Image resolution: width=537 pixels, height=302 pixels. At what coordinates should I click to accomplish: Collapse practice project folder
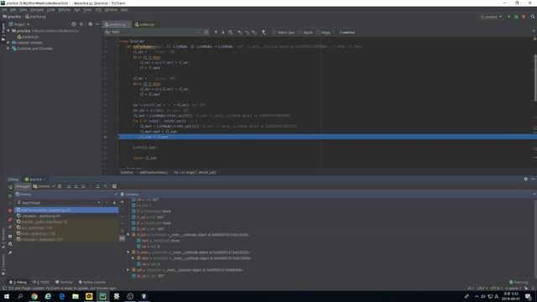(8, 31)
